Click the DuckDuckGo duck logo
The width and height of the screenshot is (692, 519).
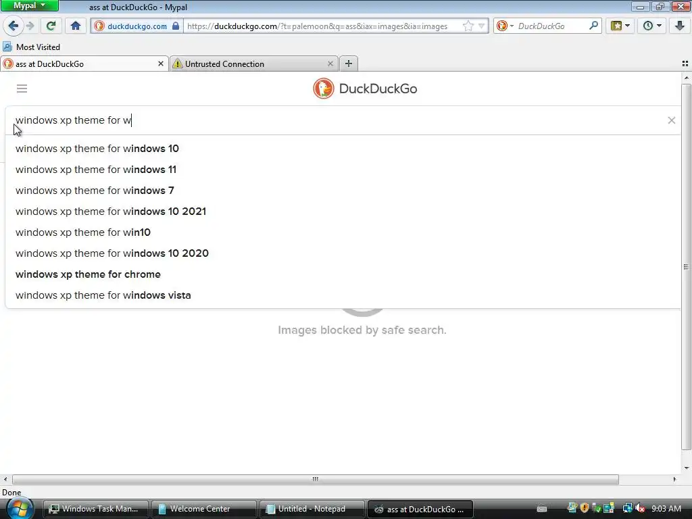point(324,89)
